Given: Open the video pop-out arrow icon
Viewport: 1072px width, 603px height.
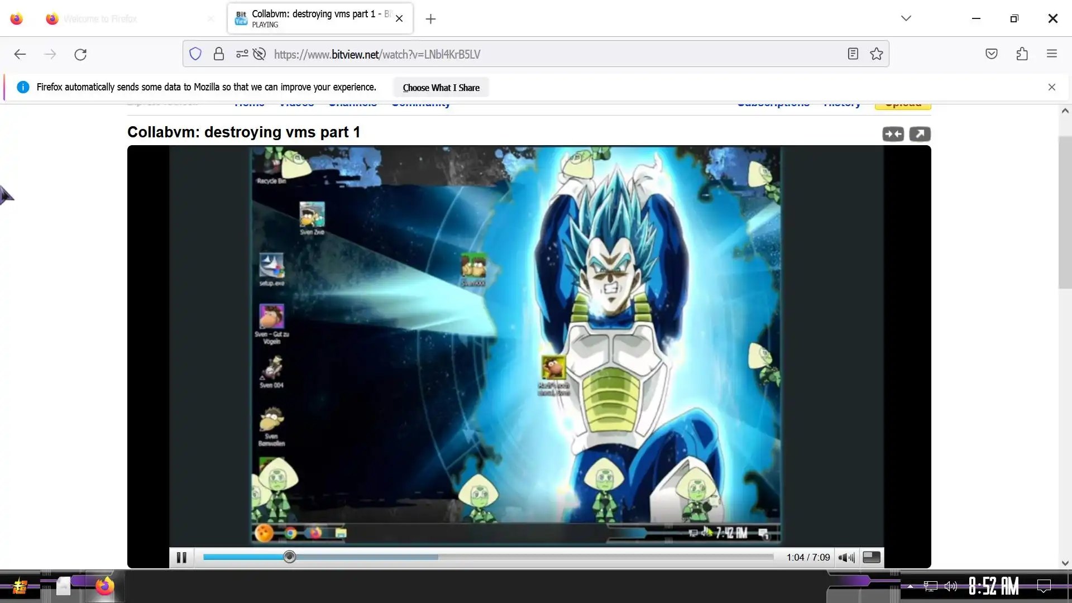Looking at the screenshot, I should click(920, 134).
